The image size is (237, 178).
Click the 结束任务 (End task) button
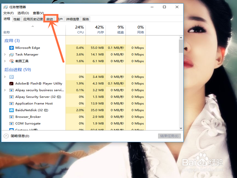click(169, 136)
